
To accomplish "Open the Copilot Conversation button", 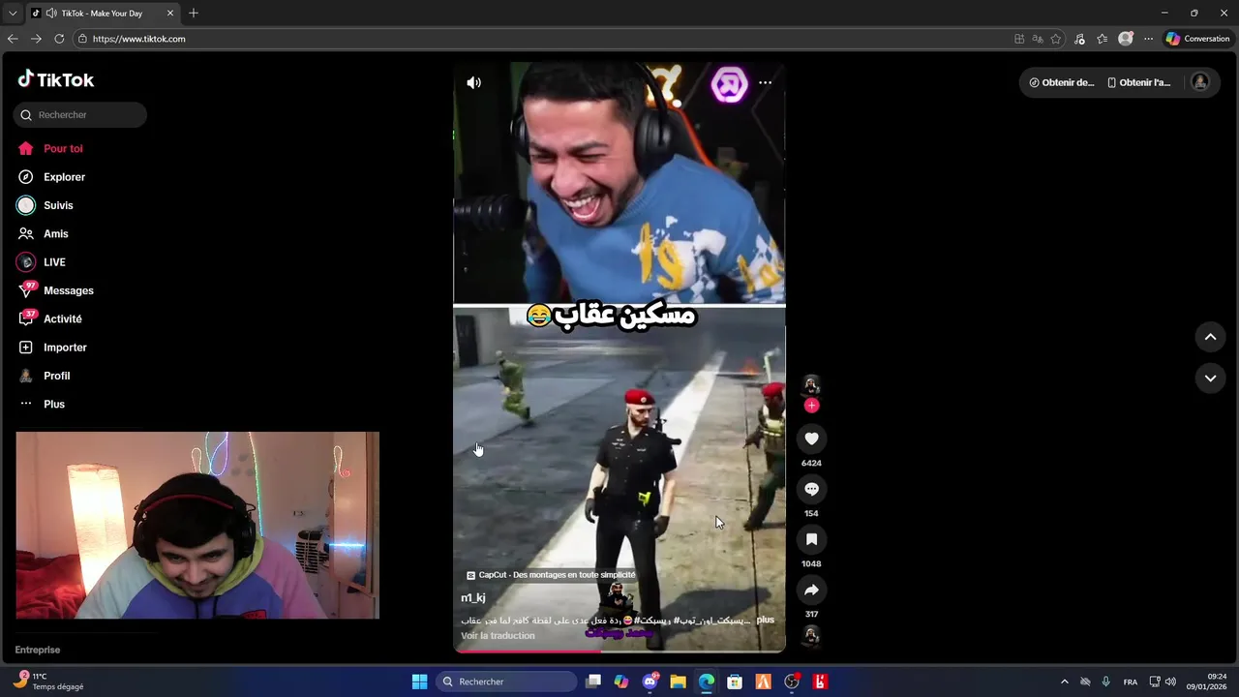I will coord(1197,39).
